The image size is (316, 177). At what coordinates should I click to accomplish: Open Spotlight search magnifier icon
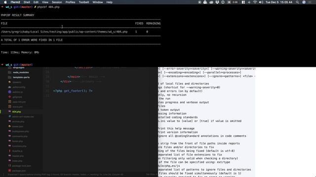[297, 2]
